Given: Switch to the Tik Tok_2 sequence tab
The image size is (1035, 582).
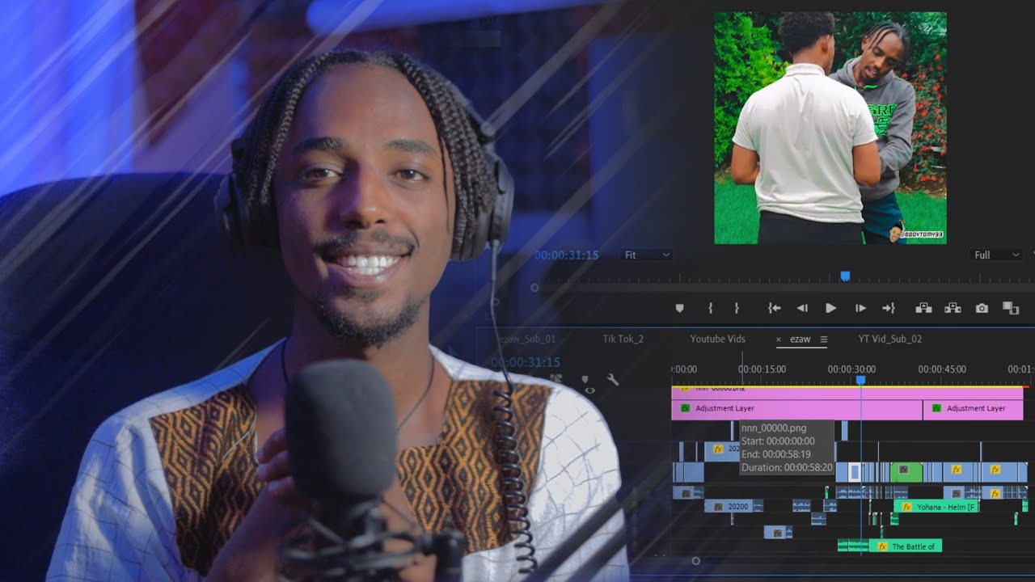Looking at the screenshot, I should coord(623,339).
